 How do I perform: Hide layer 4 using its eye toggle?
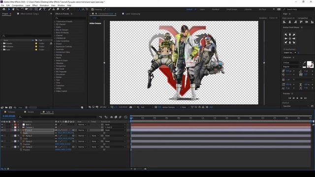[x=2, y=136]
